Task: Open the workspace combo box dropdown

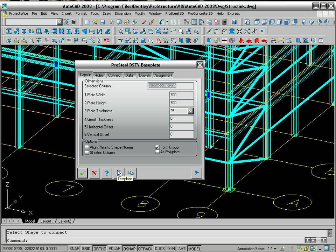Action: point(59,22)
